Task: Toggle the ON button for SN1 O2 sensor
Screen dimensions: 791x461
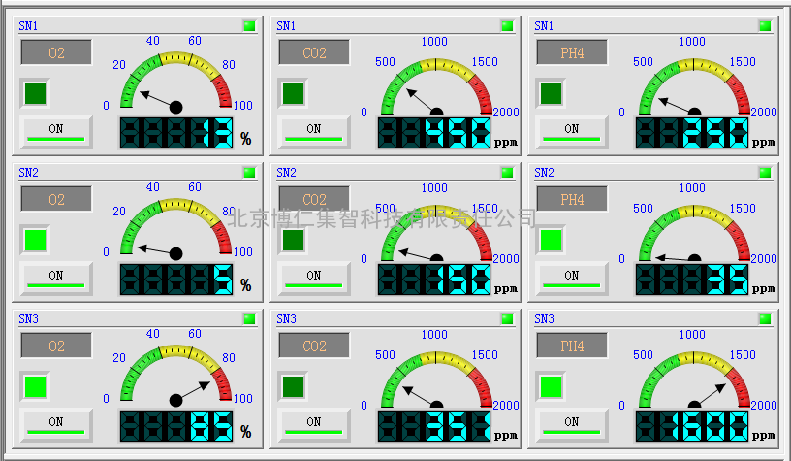Action: (56, 132)
